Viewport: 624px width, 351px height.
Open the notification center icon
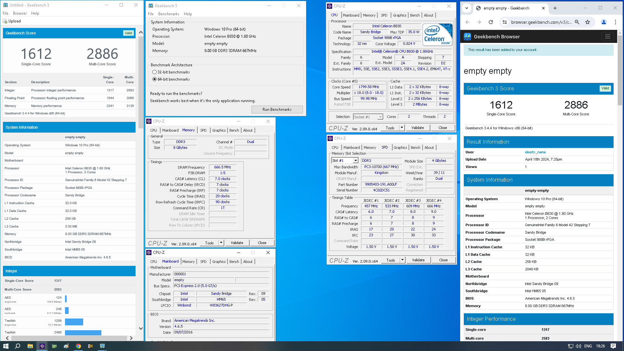click(613, 346)
